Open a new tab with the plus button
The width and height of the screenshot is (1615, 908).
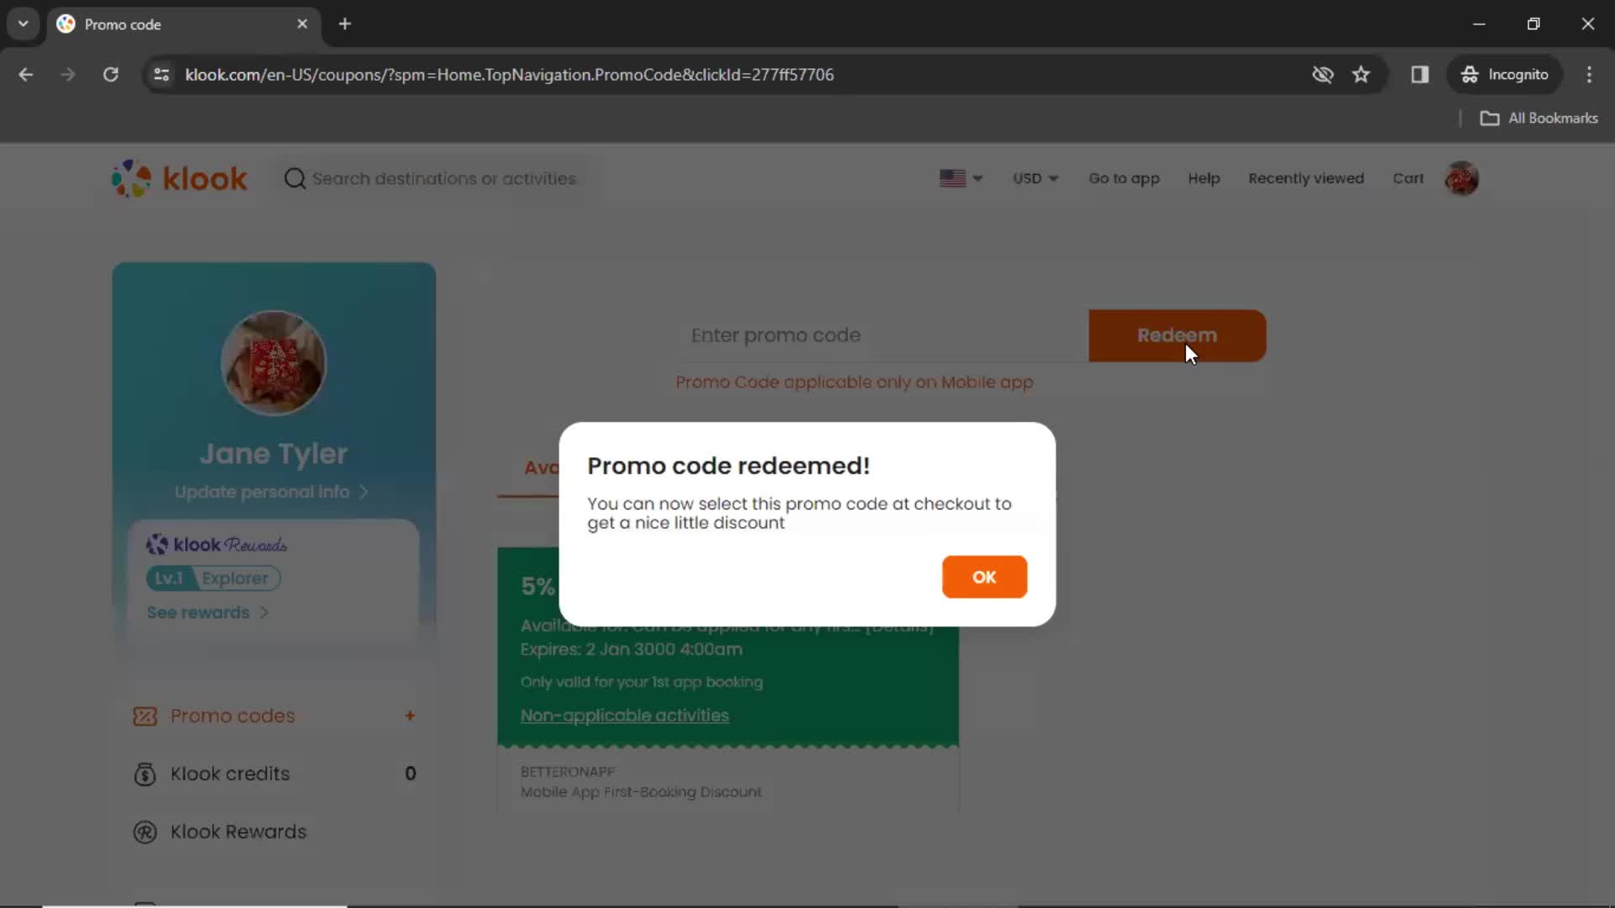(x=345, y=24)
